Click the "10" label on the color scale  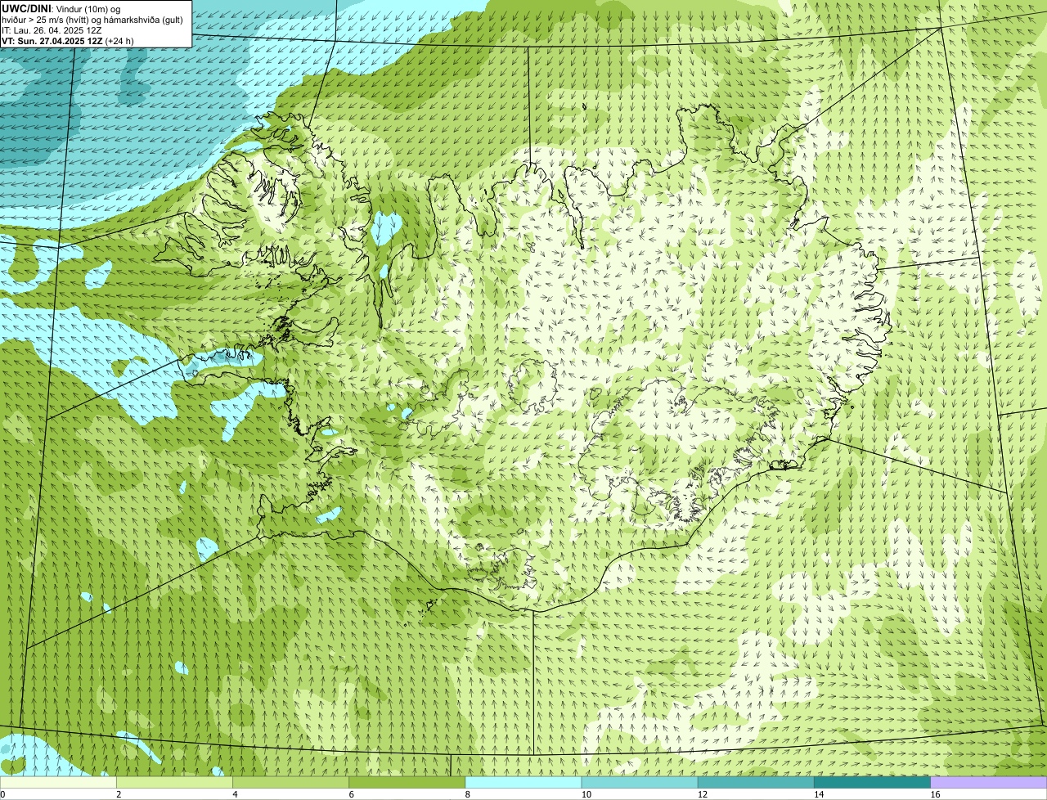586,794
